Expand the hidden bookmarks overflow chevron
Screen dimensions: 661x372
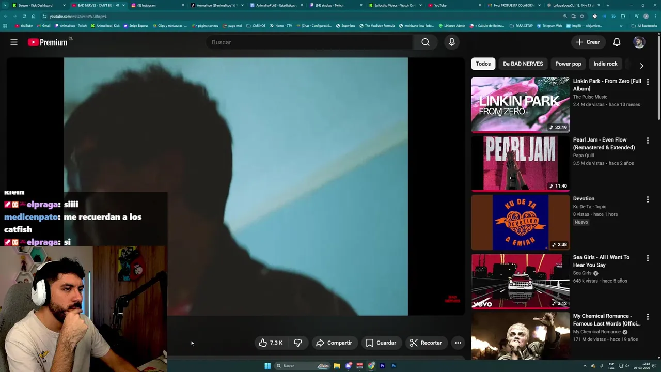coord(621,26)
